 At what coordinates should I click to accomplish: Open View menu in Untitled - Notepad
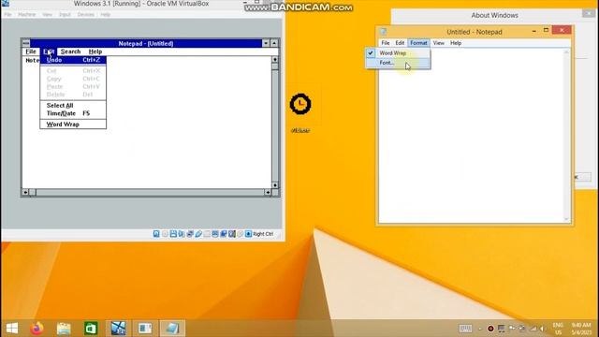[439, 43]
